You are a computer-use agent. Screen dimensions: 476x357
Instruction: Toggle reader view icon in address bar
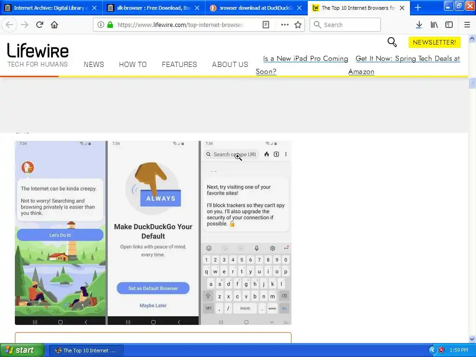tap(265, 25)
